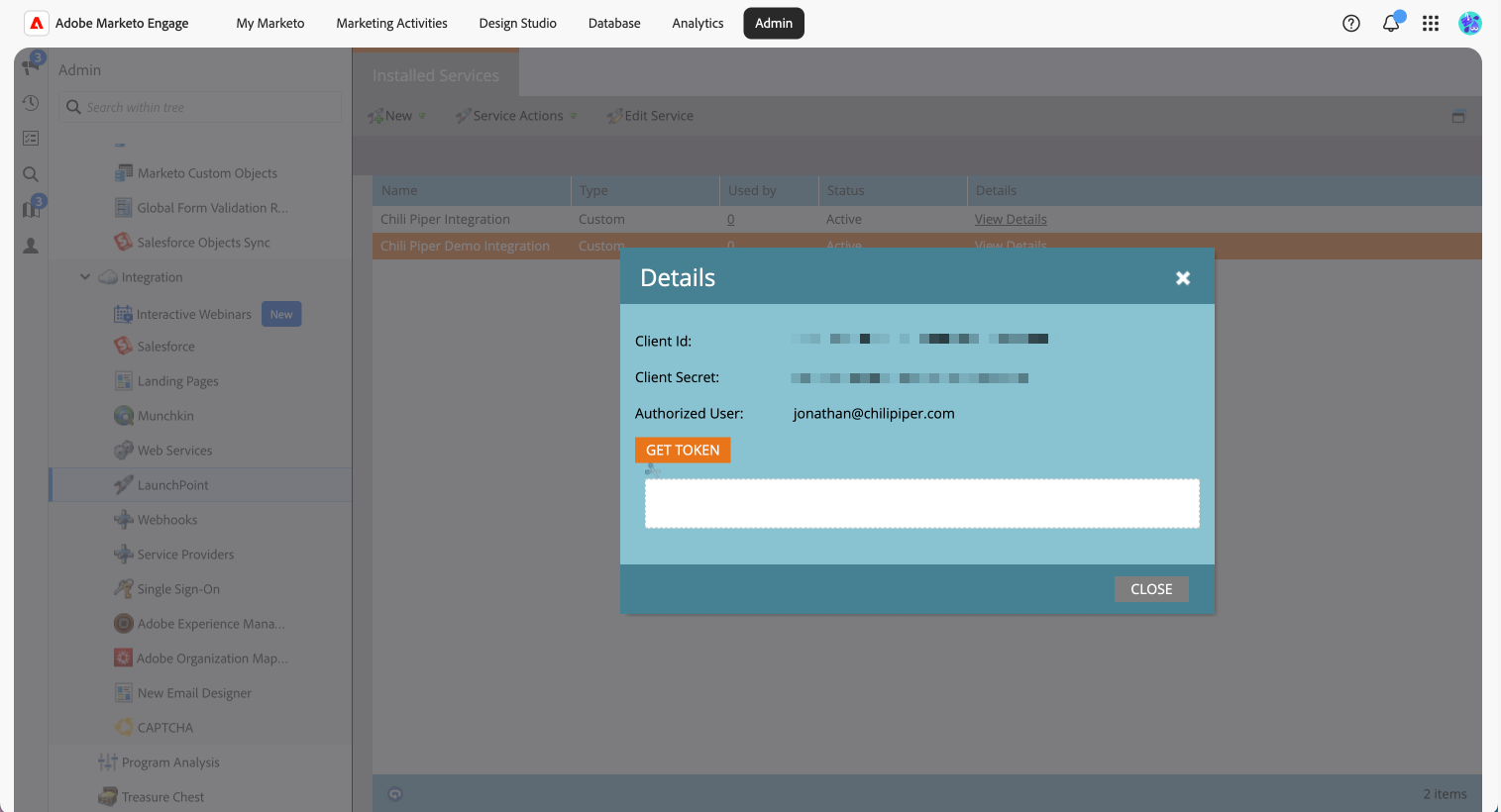Click the megaphone sidebar icon
The width and height of the screenshot is (1501, 812).
(x=31, y=66)
